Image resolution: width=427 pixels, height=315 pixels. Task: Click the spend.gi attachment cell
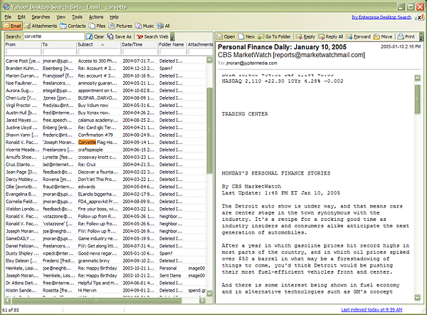click(x=196, y=290)
